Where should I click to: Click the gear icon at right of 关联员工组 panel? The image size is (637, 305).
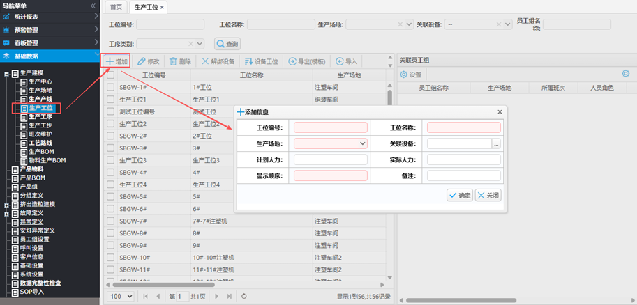(626, 74)
